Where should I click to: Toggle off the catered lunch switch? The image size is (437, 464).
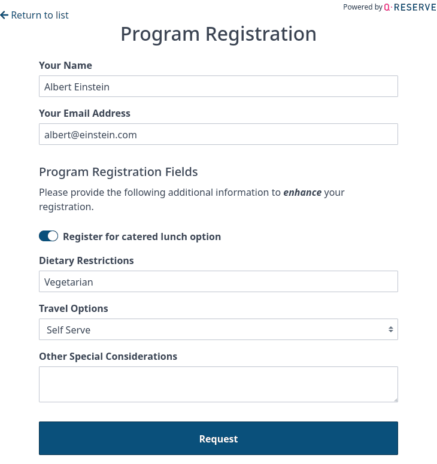[48, 236]
